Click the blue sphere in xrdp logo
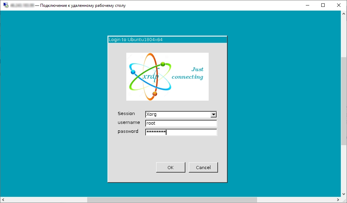Viewport: 347px width, 203px height. [x=133, y=72]
